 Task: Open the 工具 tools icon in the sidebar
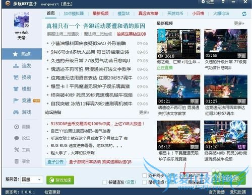click(17, 150)
